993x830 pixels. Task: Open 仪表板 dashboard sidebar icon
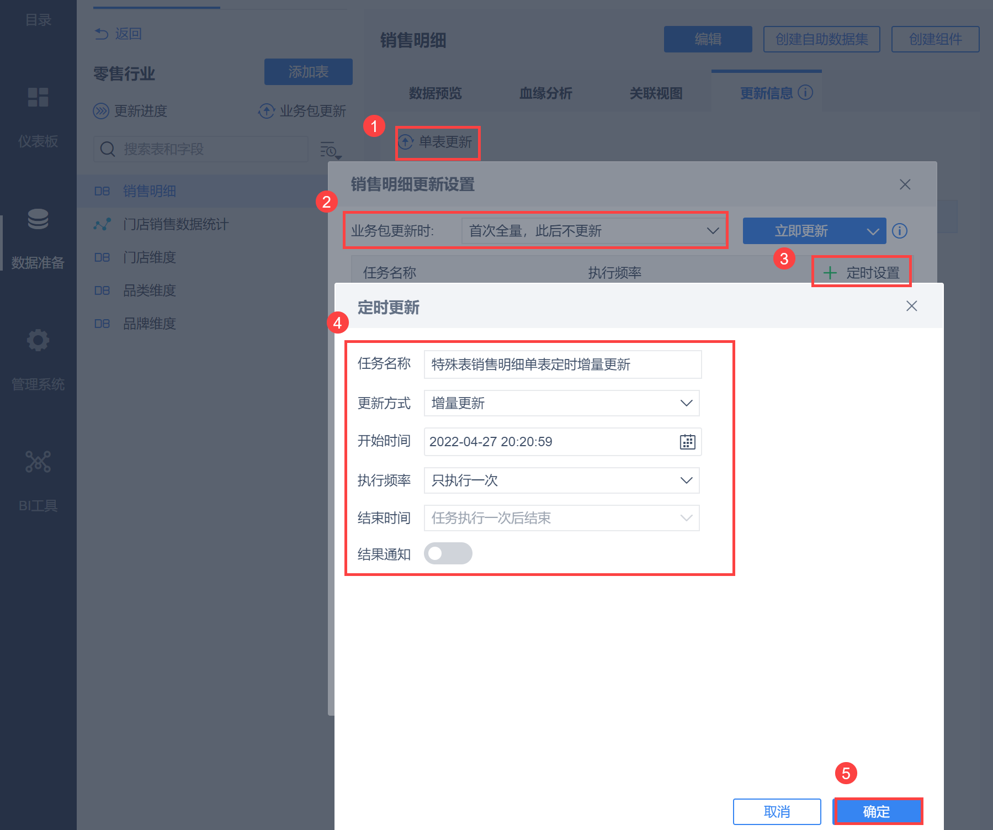click(38, 97)
